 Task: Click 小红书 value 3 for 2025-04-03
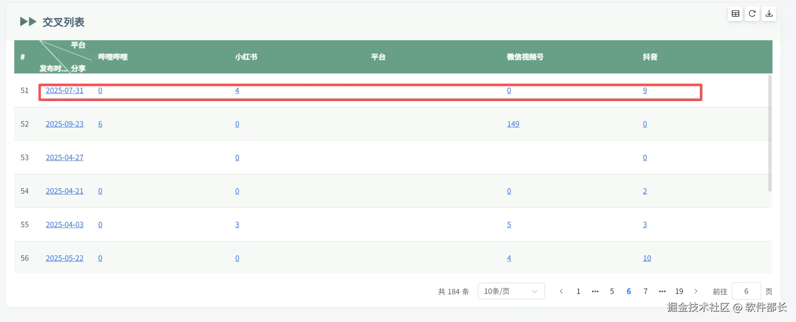(x=237, y=225)
